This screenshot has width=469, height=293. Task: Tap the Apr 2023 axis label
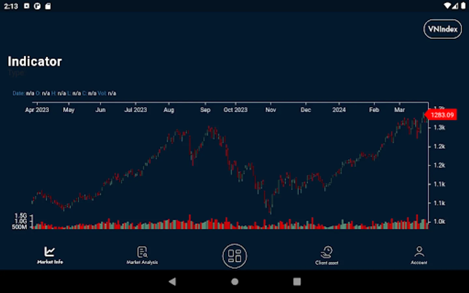[x=37, y=110]
